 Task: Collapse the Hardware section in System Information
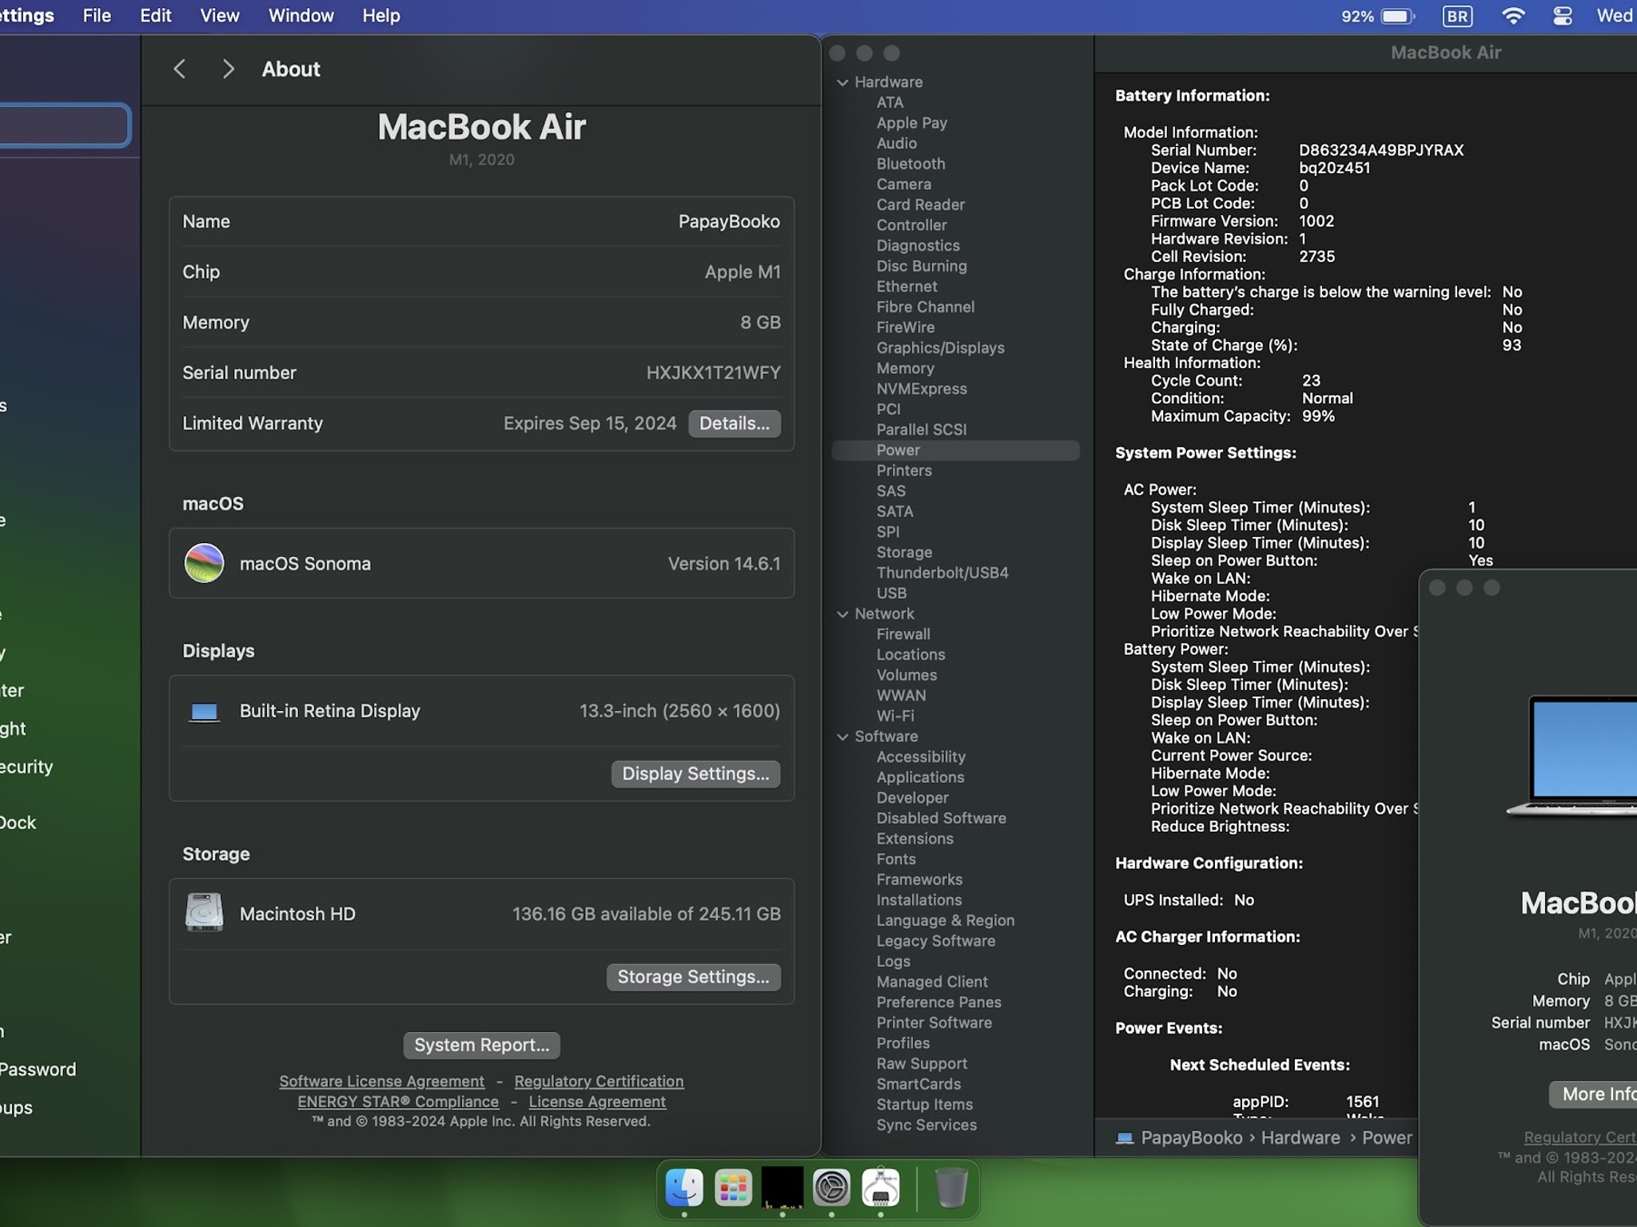[842, 82]
